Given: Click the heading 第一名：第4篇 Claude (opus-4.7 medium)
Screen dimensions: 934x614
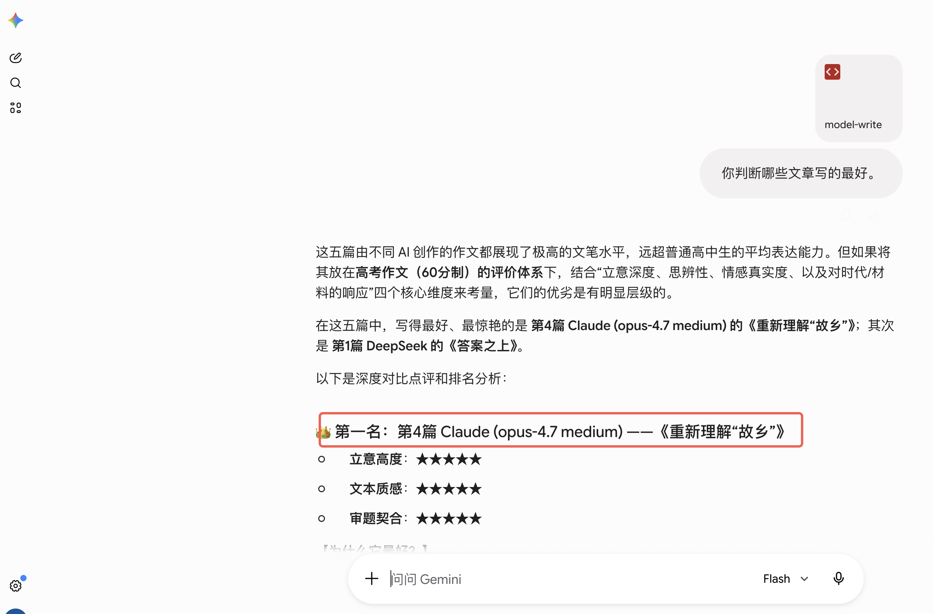Looking at the screenshot, I should (560, 432).
